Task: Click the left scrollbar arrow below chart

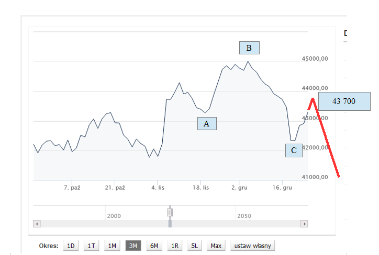Action: [x=37, y=224]
